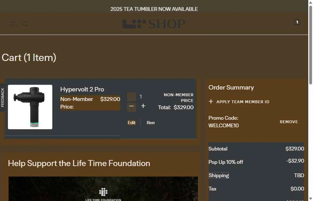Click the 'Help Support the Life Time Foundation' heading
The width and height of the screenshot is (313, 201).
click(79, 163)
